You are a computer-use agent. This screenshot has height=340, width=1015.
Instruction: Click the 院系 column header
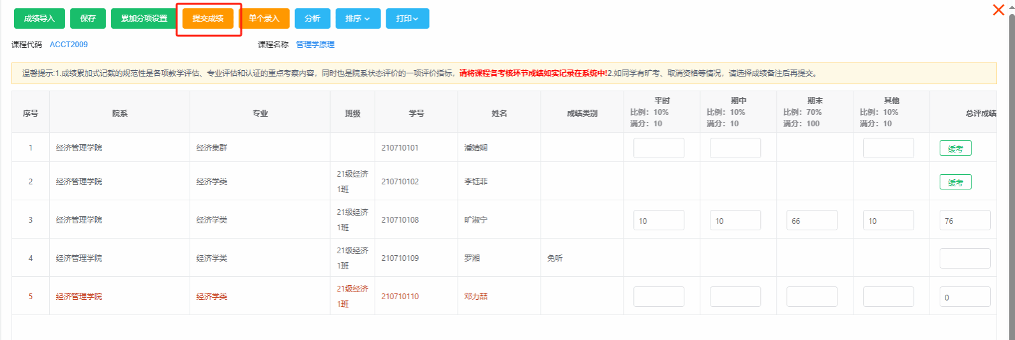(120, 113)
